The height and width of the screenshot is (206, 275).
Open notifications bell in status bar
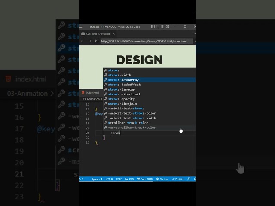pyautogui.click(x=195, y=179)
